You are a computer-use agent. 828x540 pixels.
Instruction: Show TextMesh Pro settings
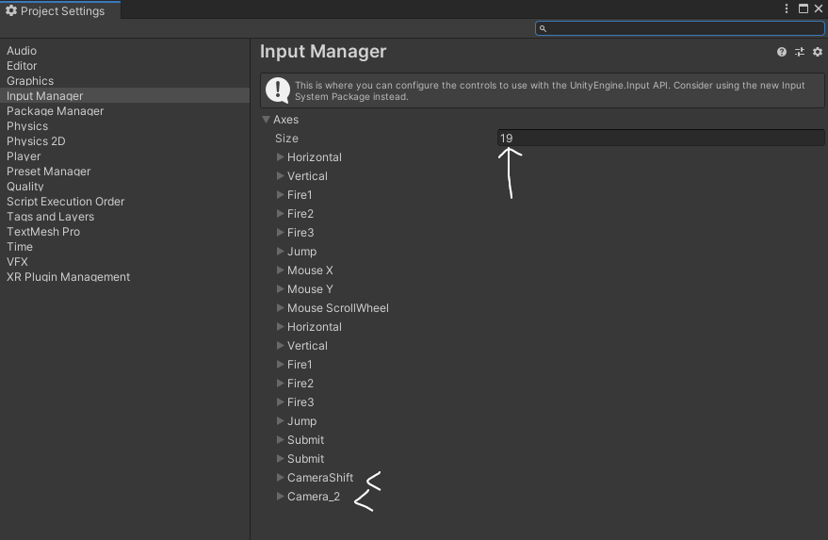pos(43,232)
